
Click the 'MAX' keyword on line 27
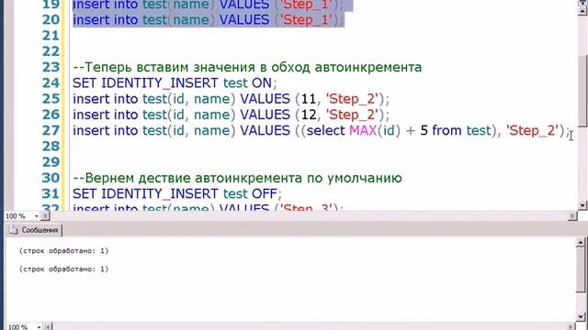tap(363, 130)
